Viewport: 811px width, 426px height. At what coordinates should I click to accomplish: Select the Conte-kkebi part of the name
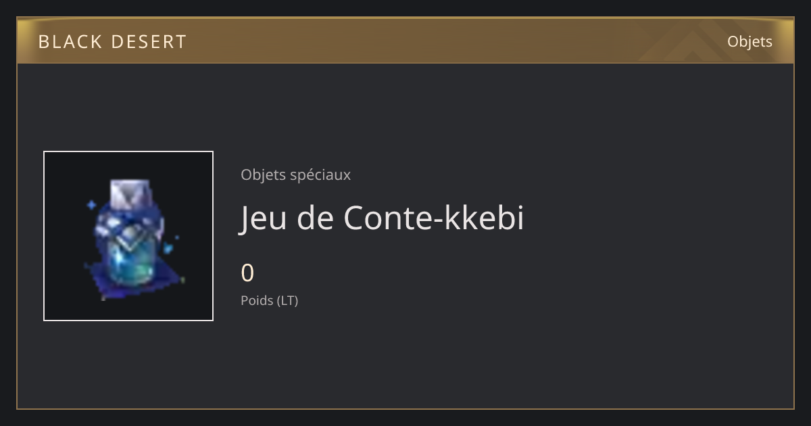click(435, 218)
